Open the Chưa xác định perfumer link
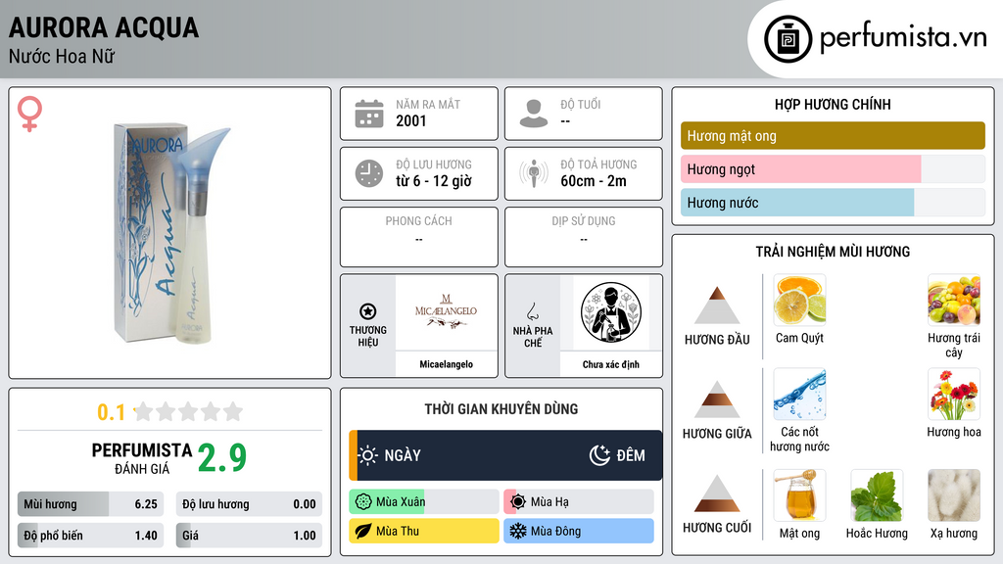Screen dimensions: 1003x564 tap(611, 364)
